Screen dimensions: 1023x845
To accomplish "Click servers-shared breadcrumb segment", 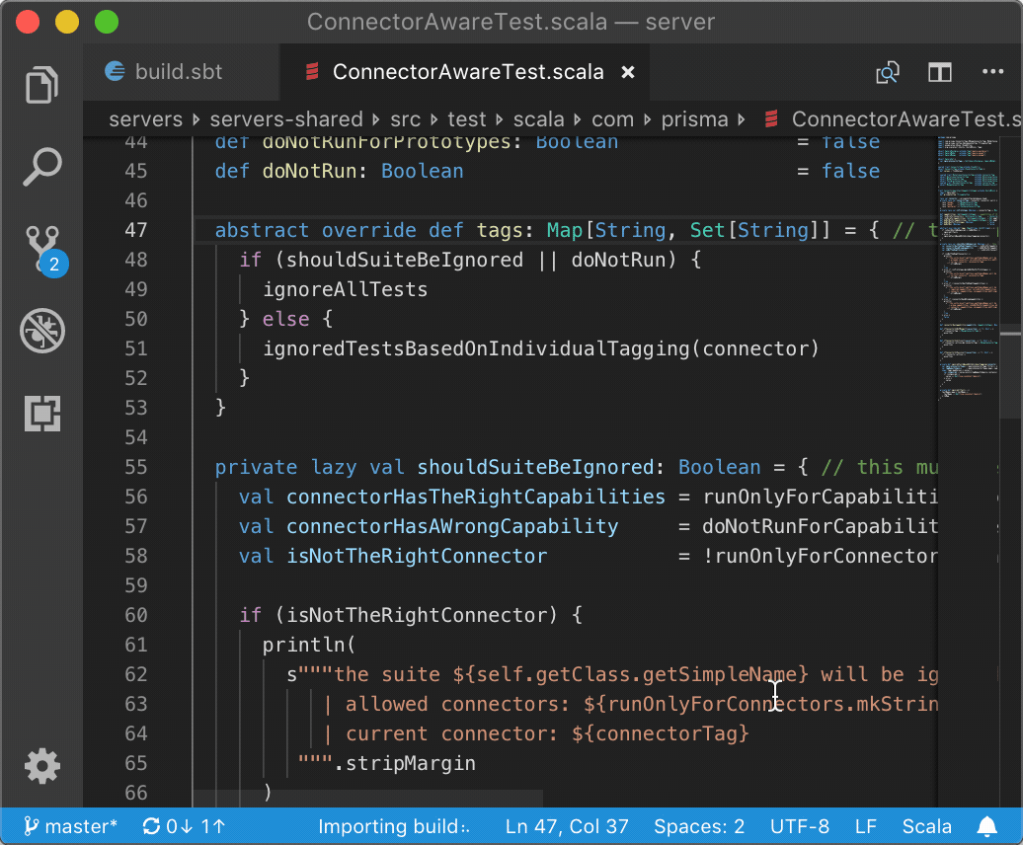I will tap(285, 119).
